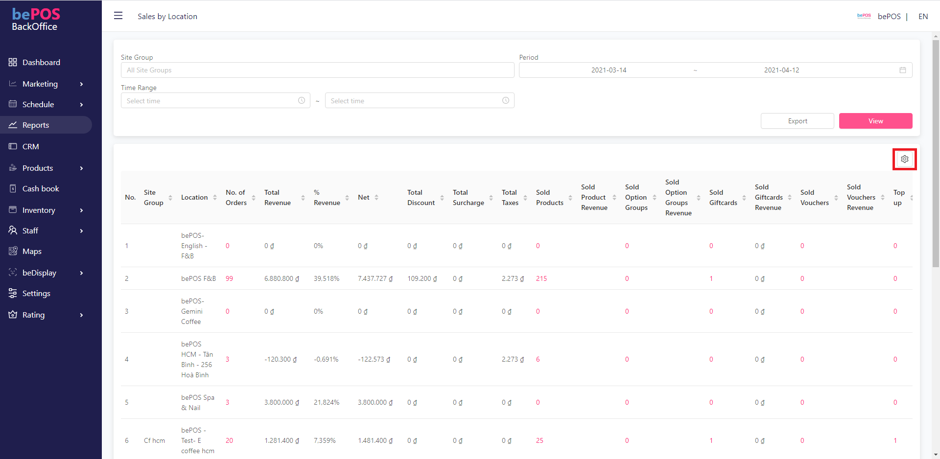Sort by Total Taxes column
The height and width of the screenshot is (459, 940).
(525, 198)
